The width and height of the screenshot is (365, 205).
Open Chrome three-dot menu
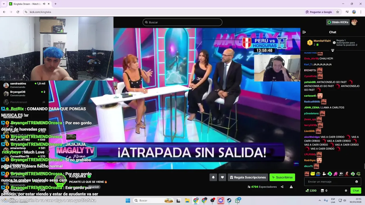coord(361,12)
